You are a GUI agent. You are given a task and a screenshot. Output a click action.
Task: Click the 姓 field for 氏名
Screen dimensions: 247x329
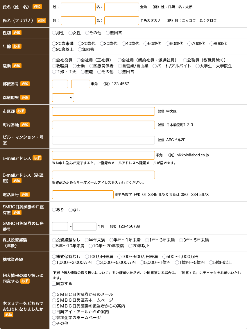[78, 7]
